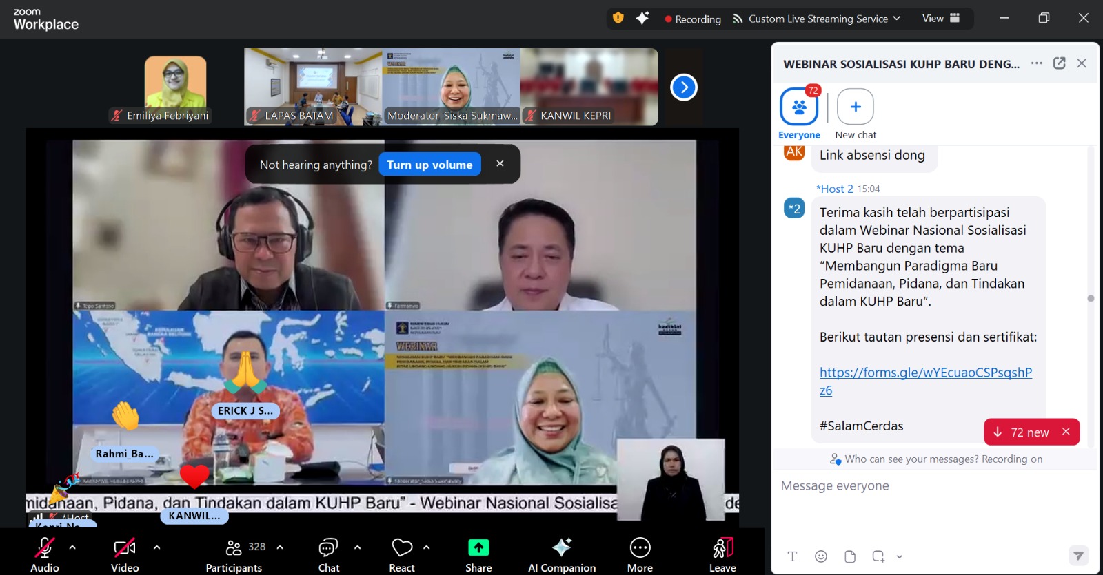1103x575 pixels.
Task: Toggle the Chat panel
Action: [x=329, y=554]
